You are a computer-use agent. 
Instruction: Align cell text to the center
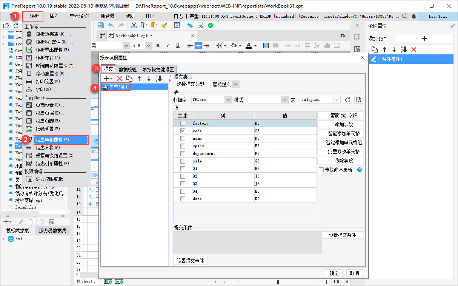click(x=198, y=45)
